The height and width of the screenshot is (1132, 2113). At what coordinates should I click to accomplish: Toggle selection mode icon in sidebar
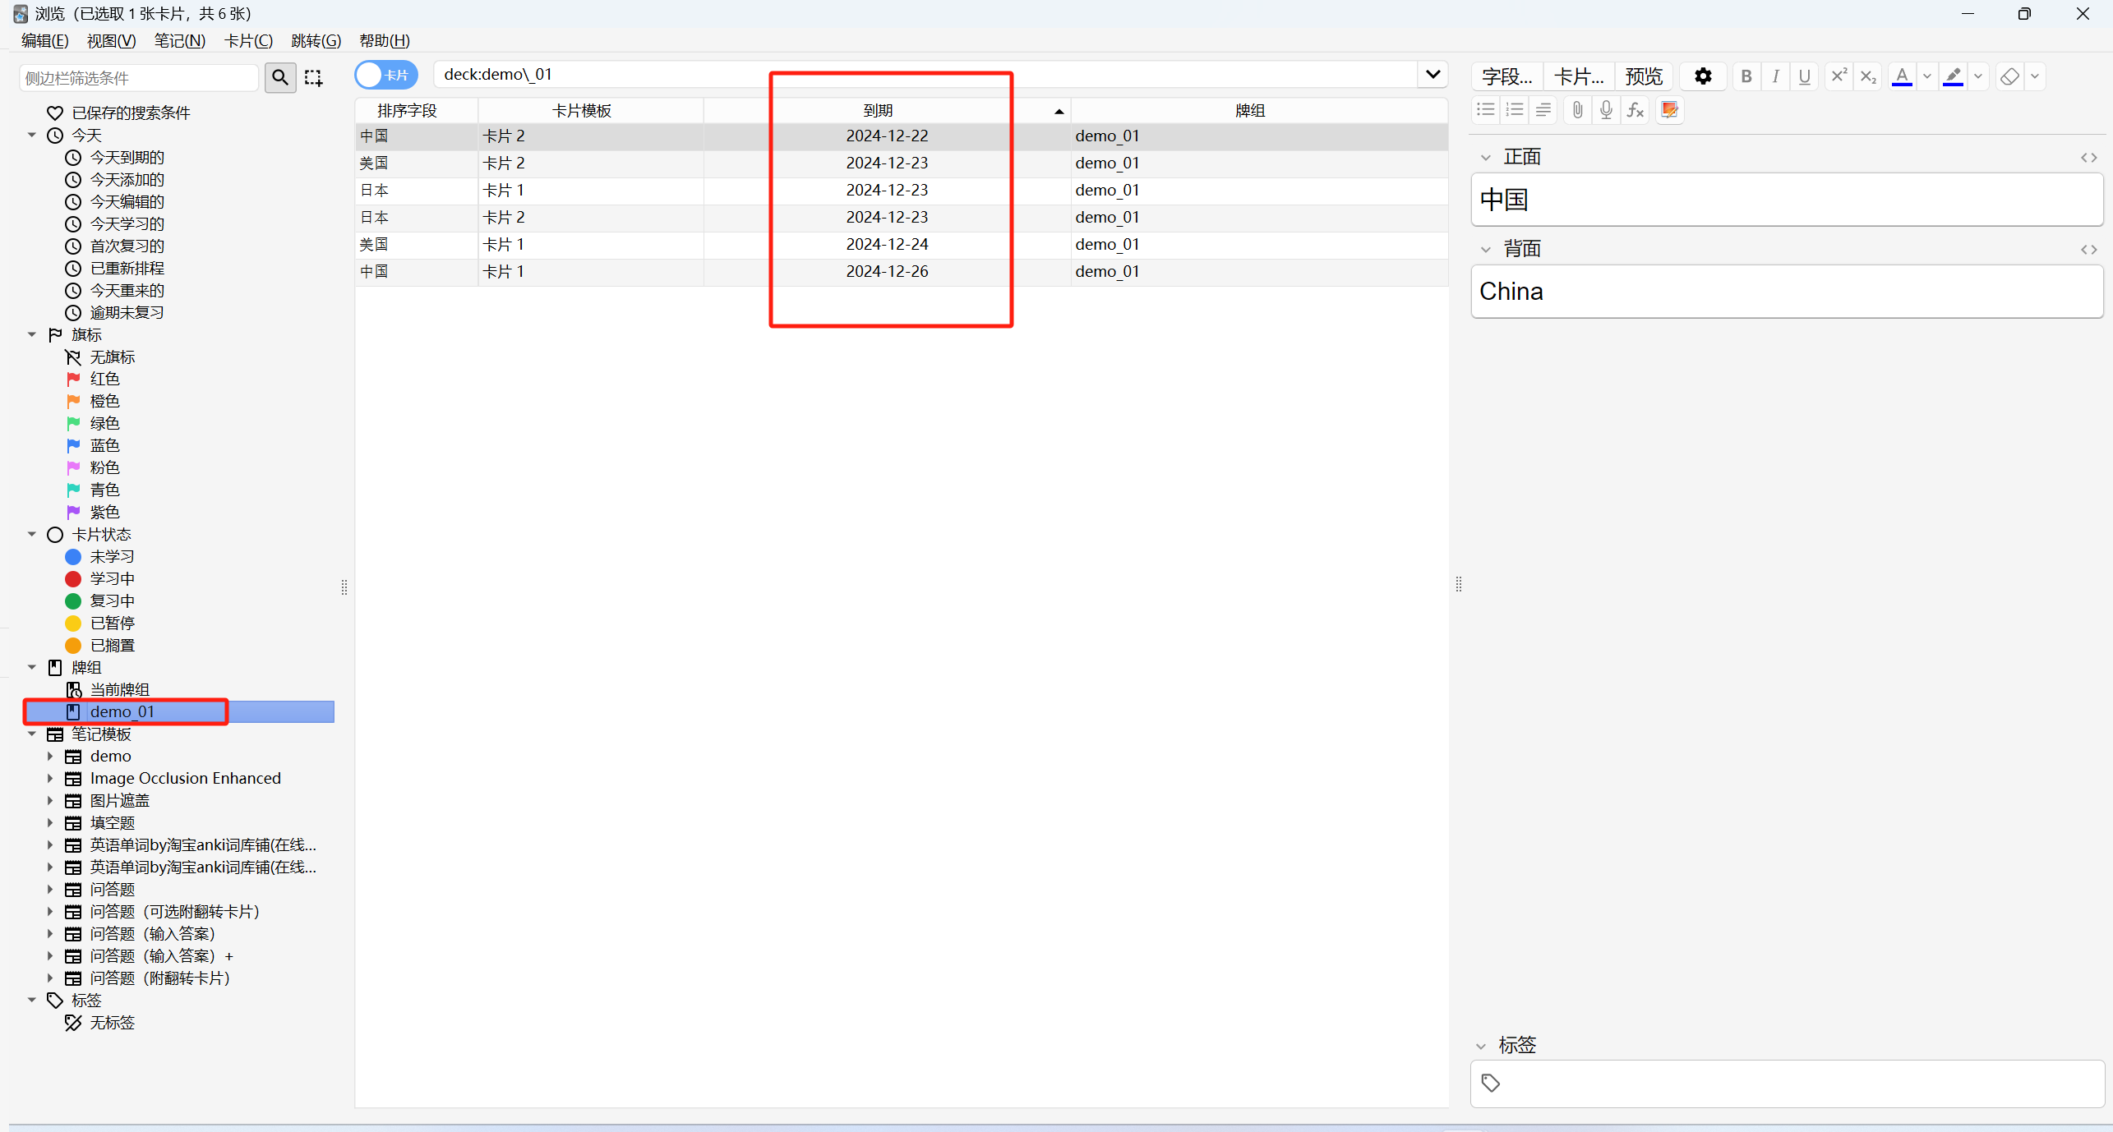coord(313,77)
